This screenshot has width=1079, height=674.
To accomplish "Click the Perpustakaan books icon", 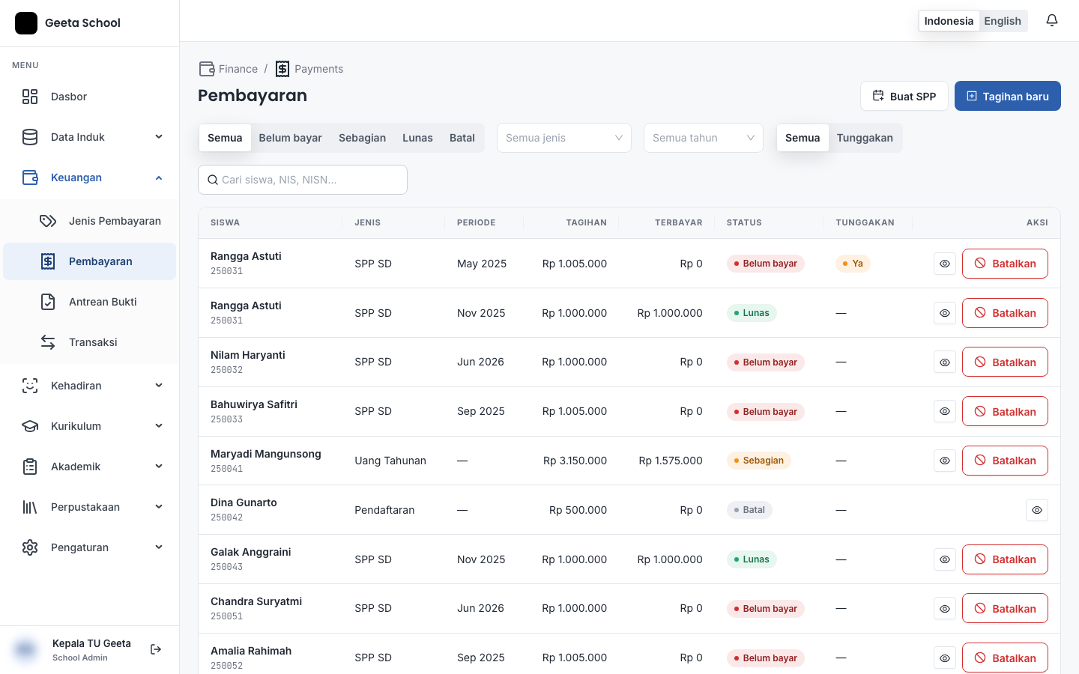I will click(x=30, y=507).
